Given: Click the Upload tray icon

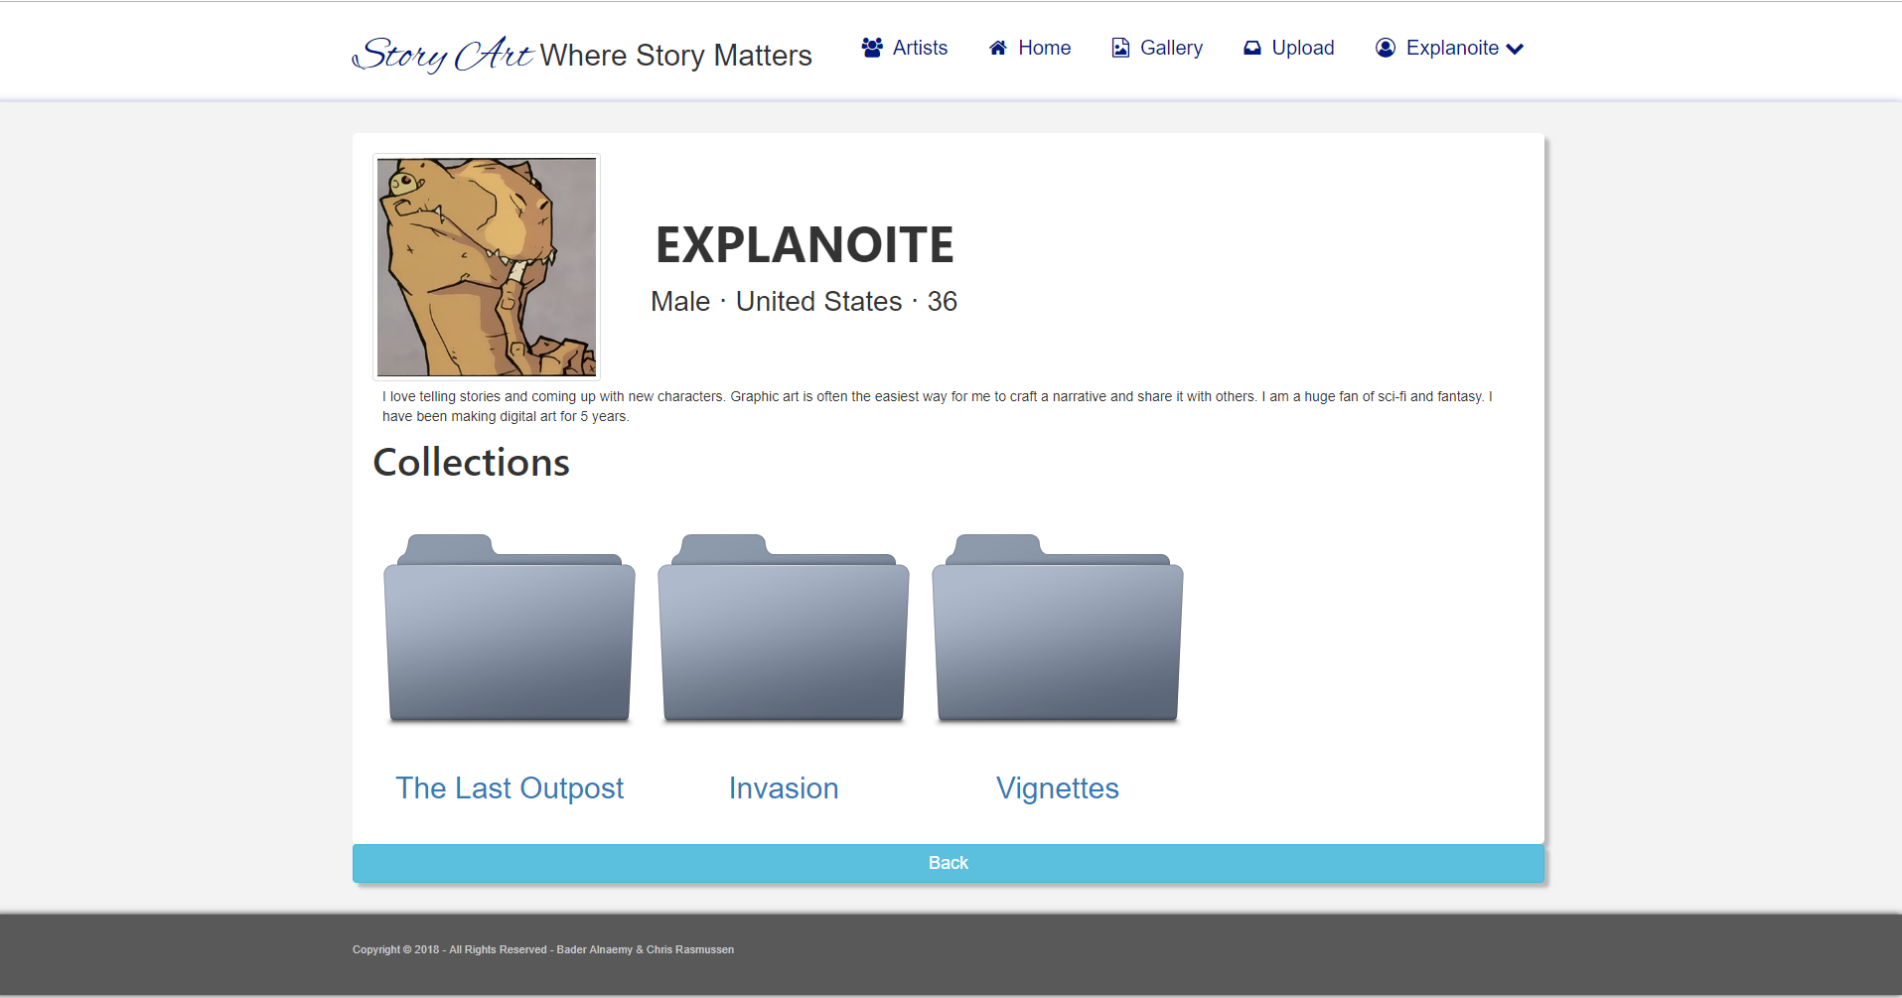Looking at the screenshot, I should (1252, 48).
